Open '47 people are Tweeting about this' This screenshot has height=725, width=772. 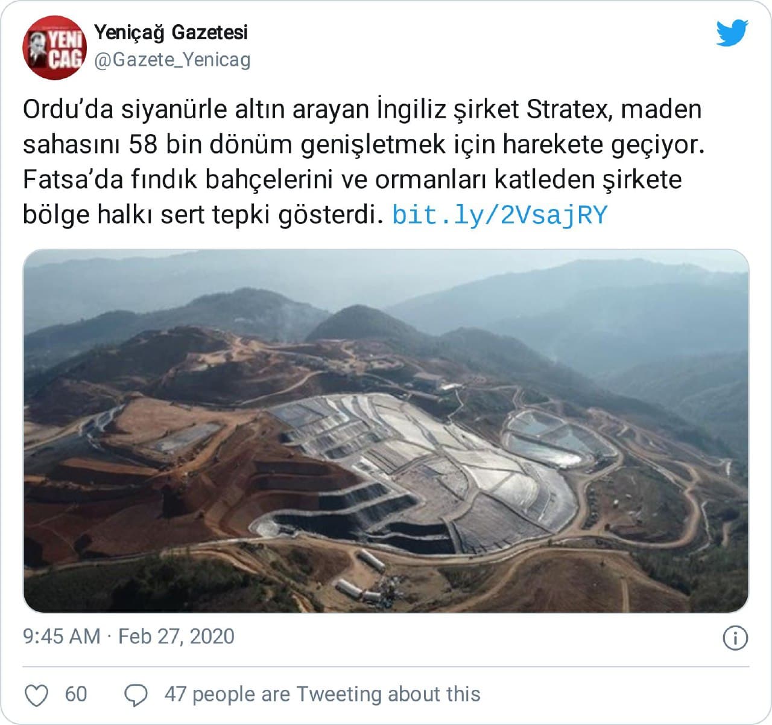tap(322, 694)
